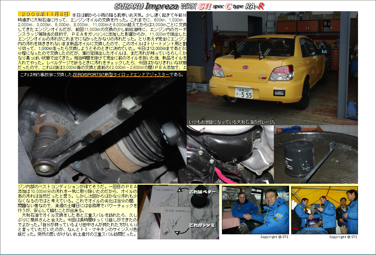Click the SUBARU Impreza WRX STI title banner

pyautogui.click(x=189, y=6)
